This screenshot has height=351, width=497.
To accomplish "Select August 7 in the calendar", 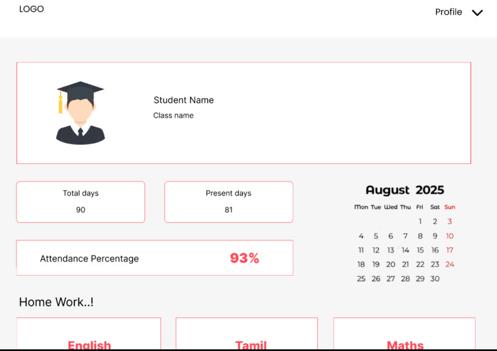I will click(x=405, y=236).
